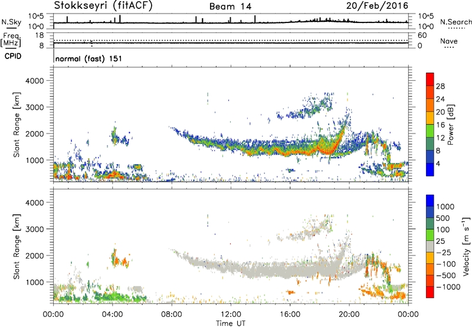Viewport: 472px width, 327px height.
Task: Click '2000' on power panel range axis
Action: 34,133
